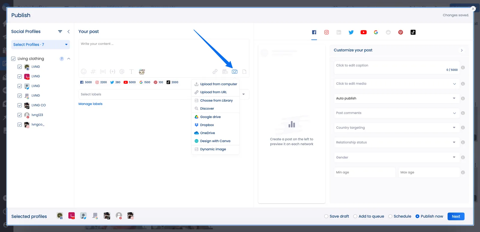Switch preview to Reddit tab icon
The width and height of the screenshot is (480, 232).
click(x=388, y=32)
